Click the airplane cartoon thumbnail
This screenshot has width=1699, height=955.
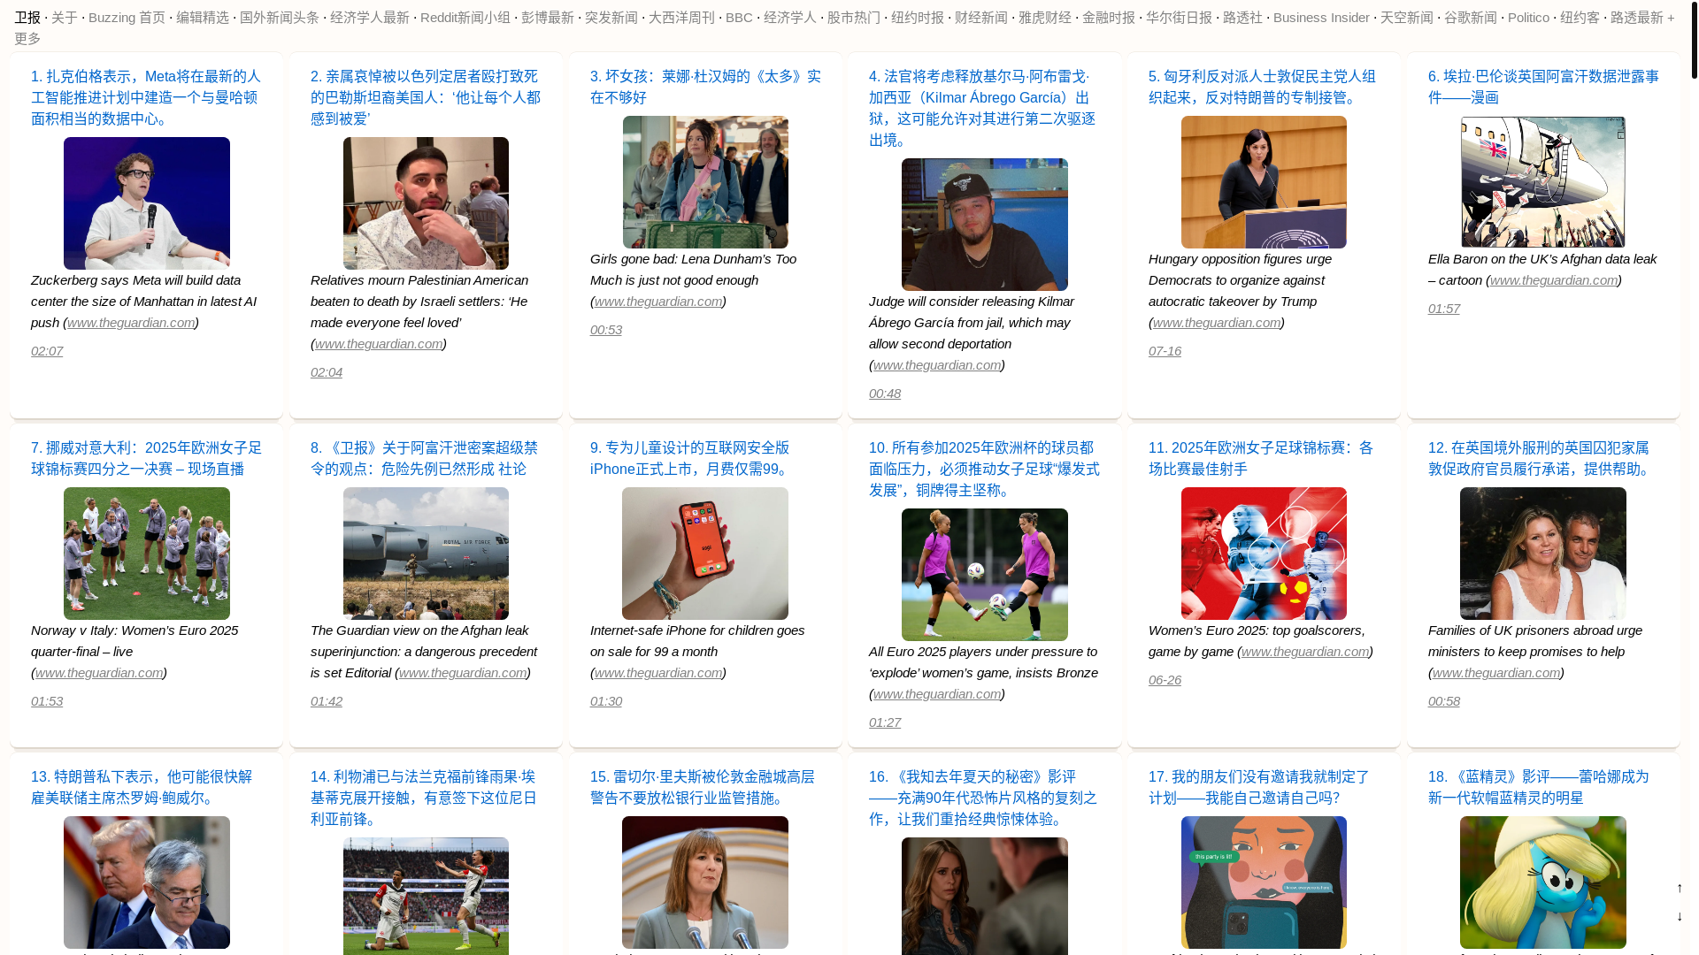point(1543,182)
